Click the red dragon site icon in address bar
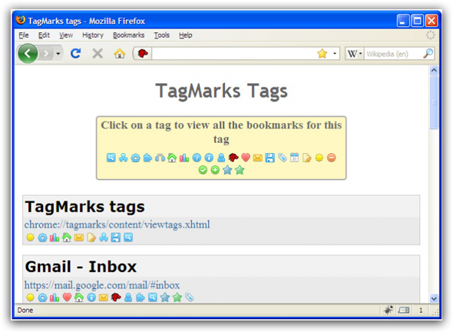 [x=143, y=53]
